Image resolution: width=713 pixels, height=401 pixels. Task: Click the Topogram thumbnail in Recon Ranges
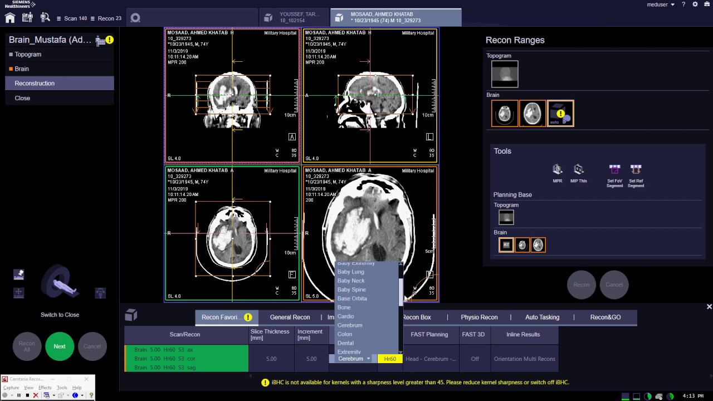(x=505, y=74)
